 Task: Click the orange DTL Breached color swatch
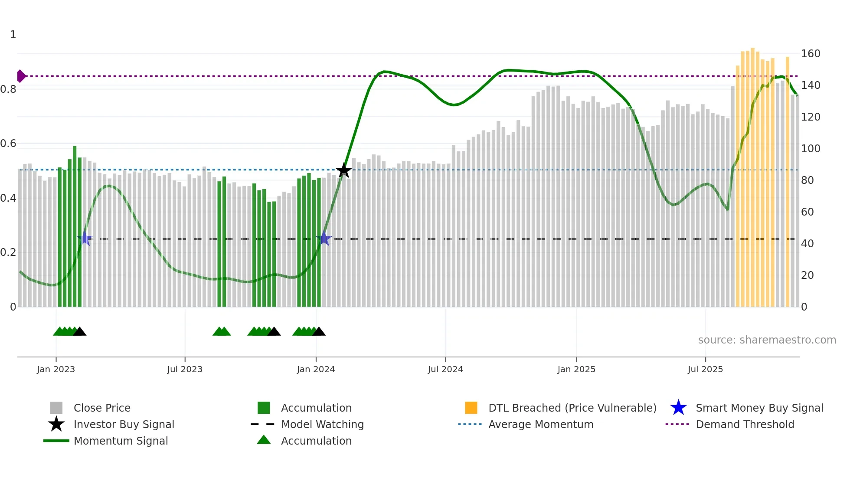(x=471, y=408)
